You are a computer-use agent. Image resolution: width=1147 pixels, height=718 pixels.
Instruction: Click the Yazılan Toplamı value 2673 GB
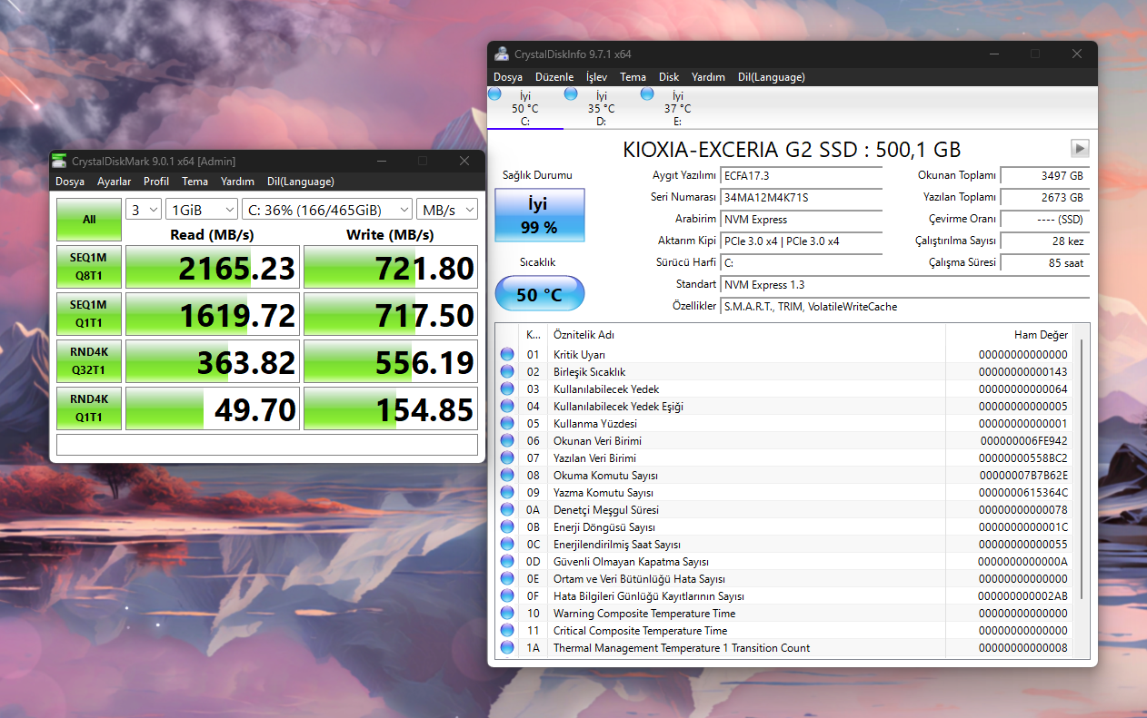[1045, 197]
